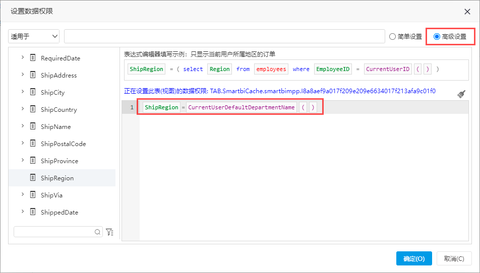Select ShipProvince in the field tree

59,161
